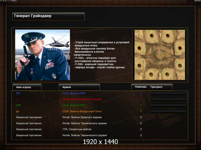This screenshot has width=201, height=150.
Task: Click 'Безумный противник' in the ГЛА row
Action: tap(29, 129)
